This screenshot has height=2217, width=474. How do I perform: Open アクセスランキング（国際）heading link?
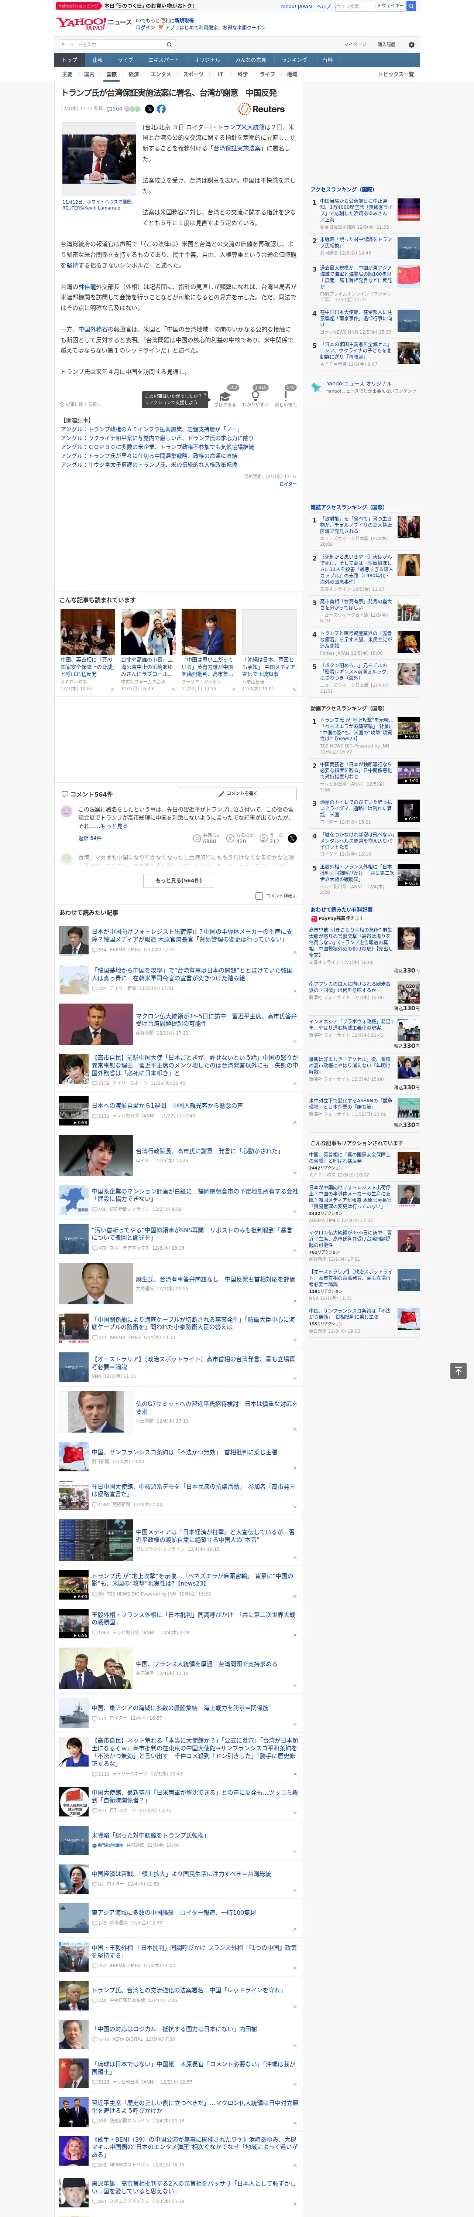(x=342, y=188)
